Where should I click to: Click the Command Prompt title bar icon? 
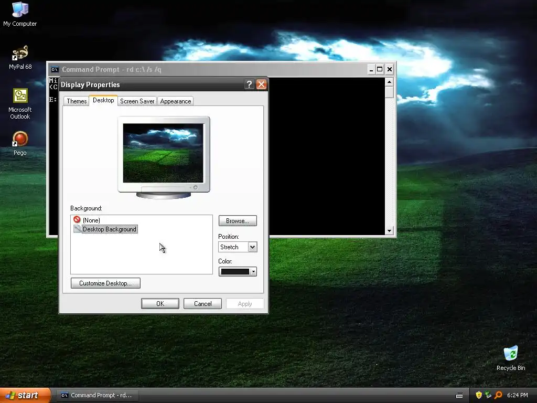(x=55, y=70)
